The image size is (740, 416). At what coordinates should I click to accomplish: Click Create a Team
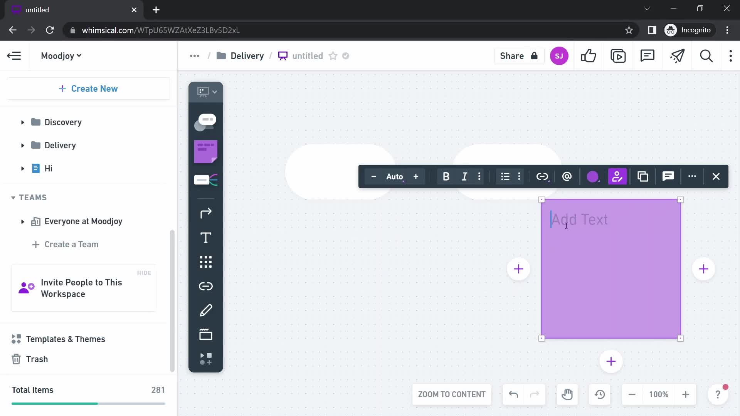pyautogui.click(x=66, y=245)
